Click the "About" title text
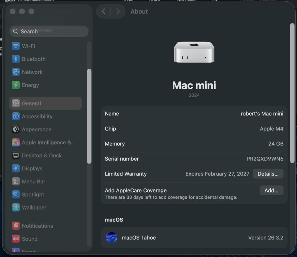This screenshot has width=297, height=257. coord(139,11)
